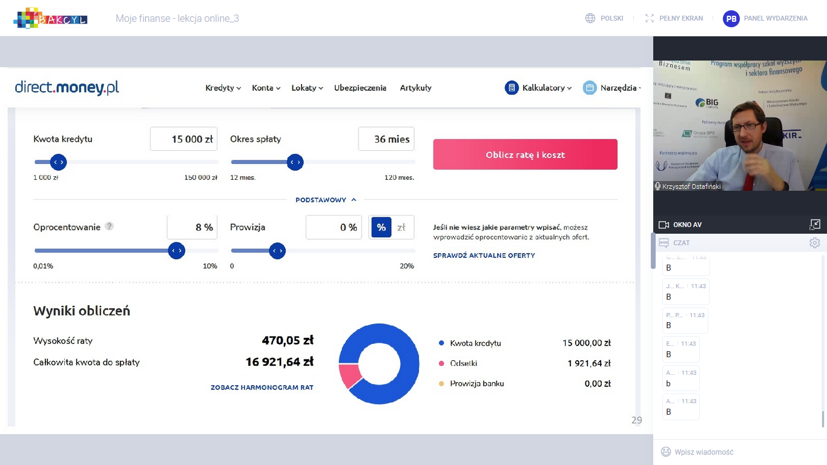Viewport: 827px width, 465px height.
Task: Click POLSKI language selector
Action: 612,18
